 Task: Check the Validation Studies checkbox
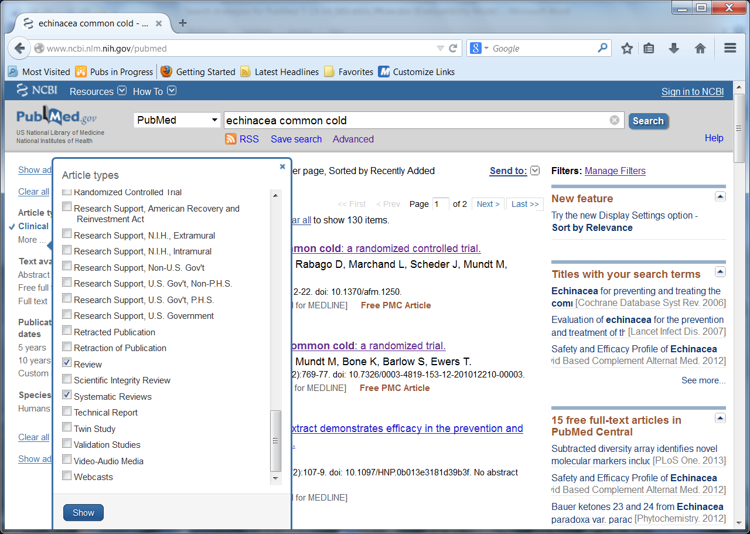click(x=67, y=444)
